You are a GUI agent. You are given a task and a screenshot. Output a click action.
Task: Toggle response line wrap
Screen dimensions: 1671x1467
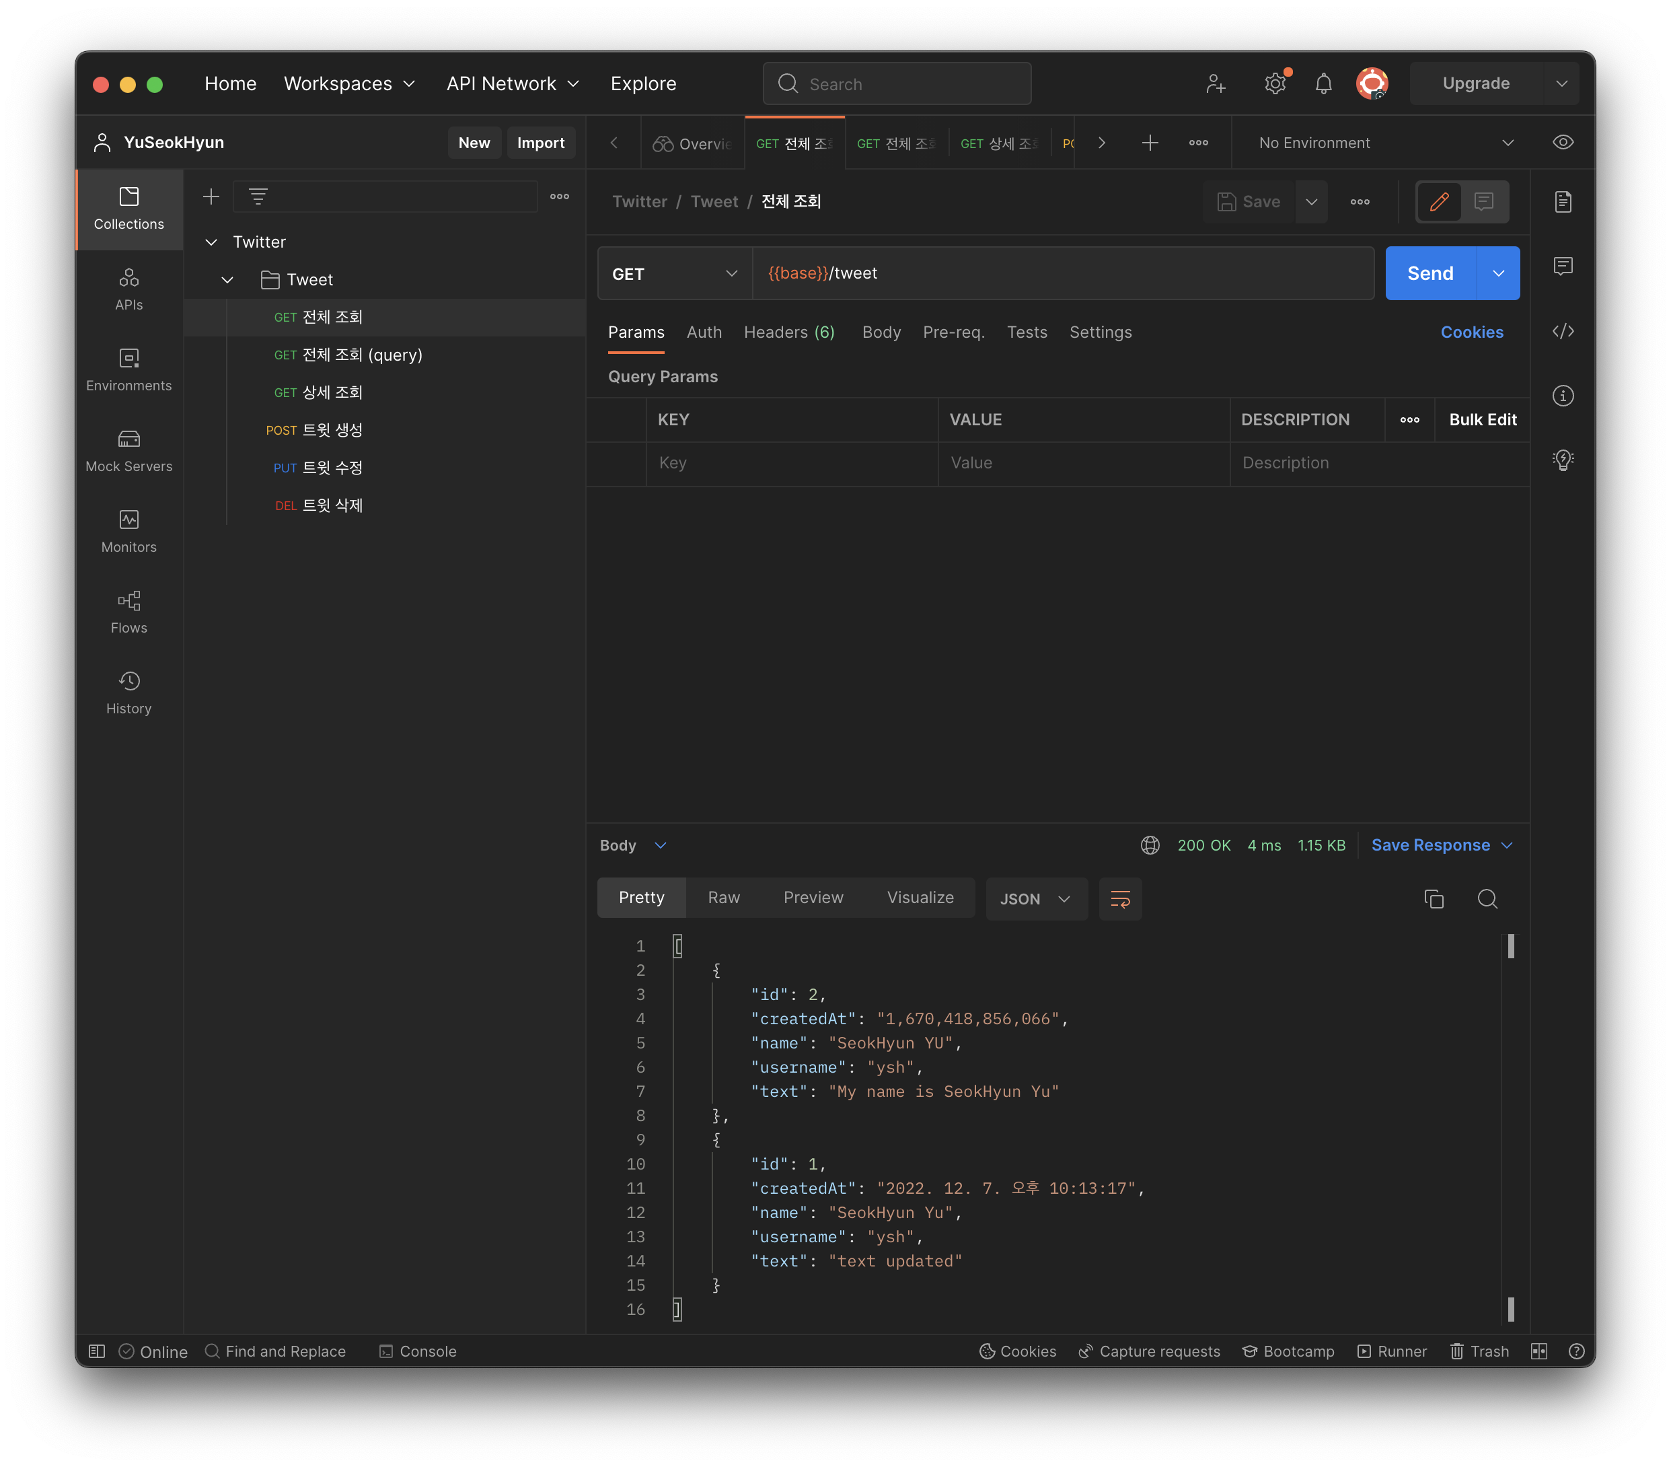pyautogui.click(x=1120, y=898)
